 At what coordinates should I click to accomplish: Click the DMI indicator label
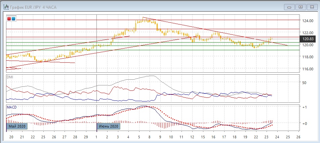click(x=10, y=77)
